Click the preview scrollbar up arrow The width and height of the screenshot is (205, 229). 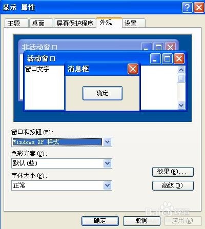181,70
